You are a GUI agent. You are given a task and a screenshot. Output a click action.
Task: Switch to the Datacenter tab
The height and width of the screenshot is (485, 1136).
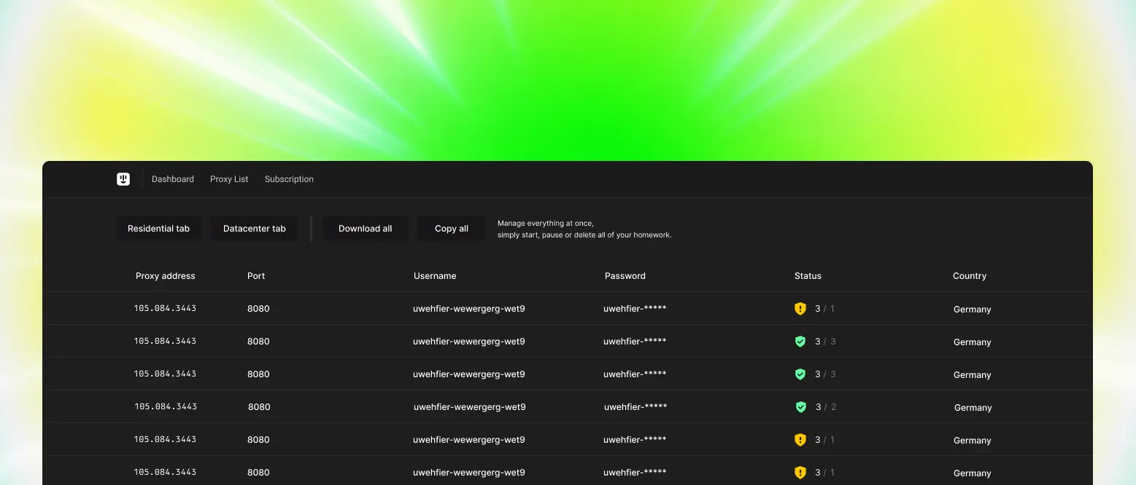point(254,228)
